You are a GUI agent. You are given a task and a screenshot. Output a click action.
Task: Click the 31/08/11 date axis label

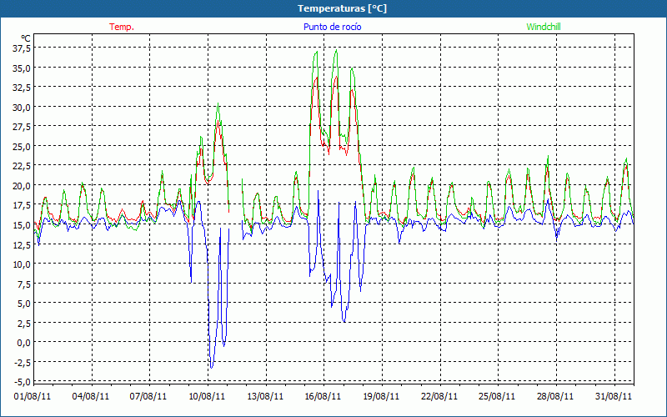(x=614, y=396)
